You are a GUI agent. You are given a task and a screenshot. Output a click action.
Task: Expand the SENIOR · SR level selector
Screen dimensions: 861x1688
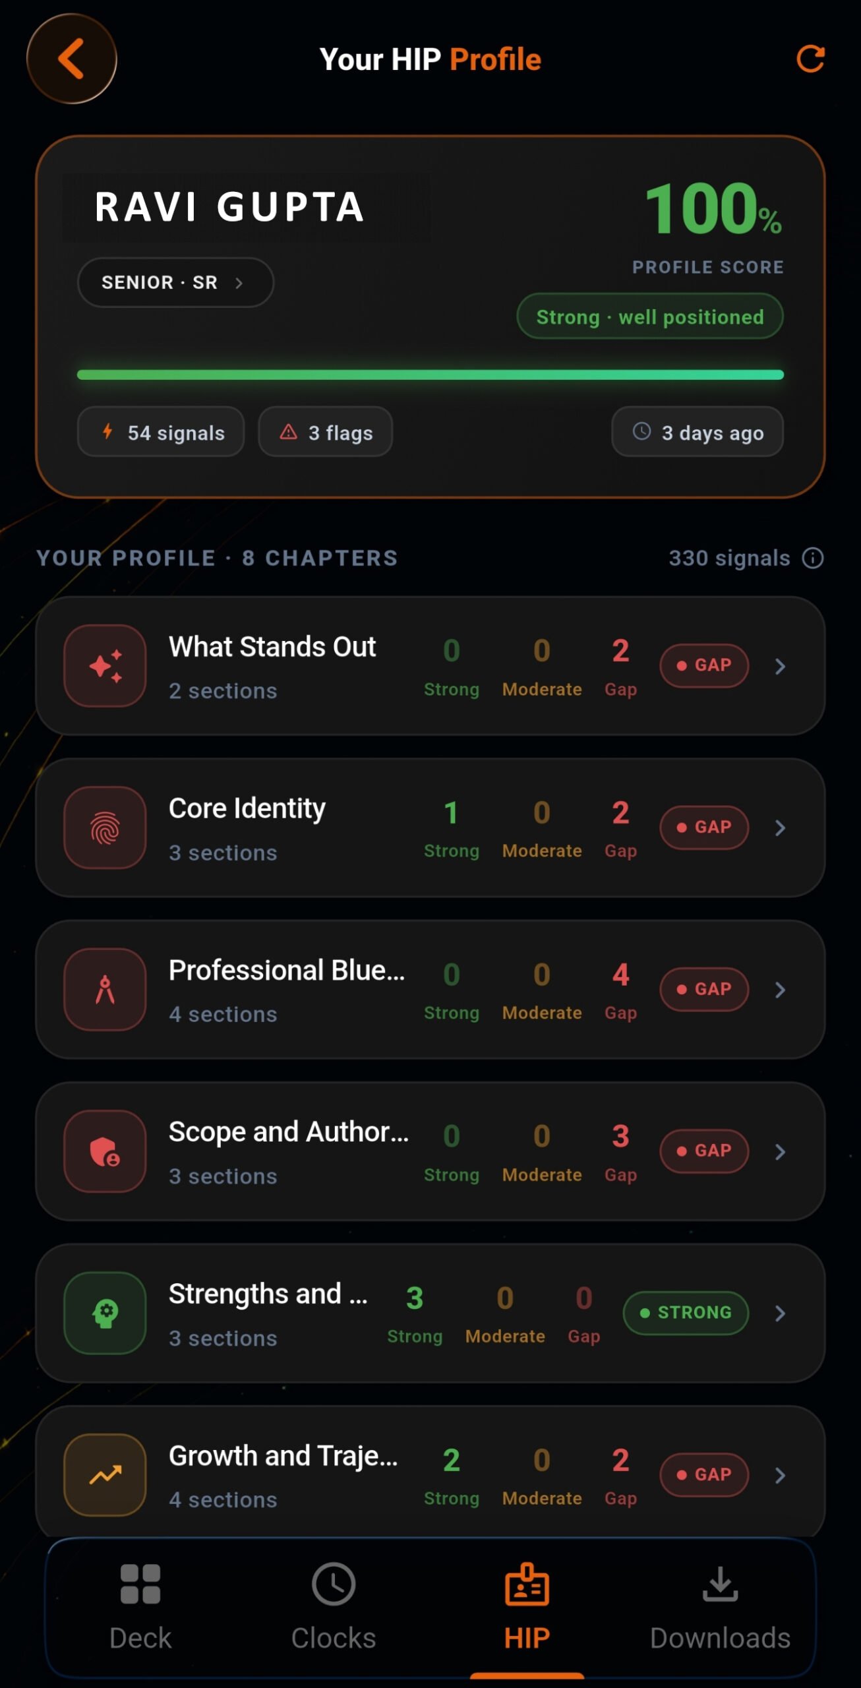click(175, 282)
